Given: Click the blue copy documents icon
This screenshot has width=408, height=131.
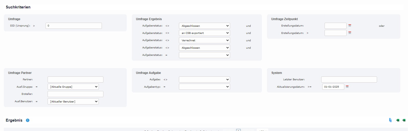Looking at the screenshot, I should coord(390,120).
